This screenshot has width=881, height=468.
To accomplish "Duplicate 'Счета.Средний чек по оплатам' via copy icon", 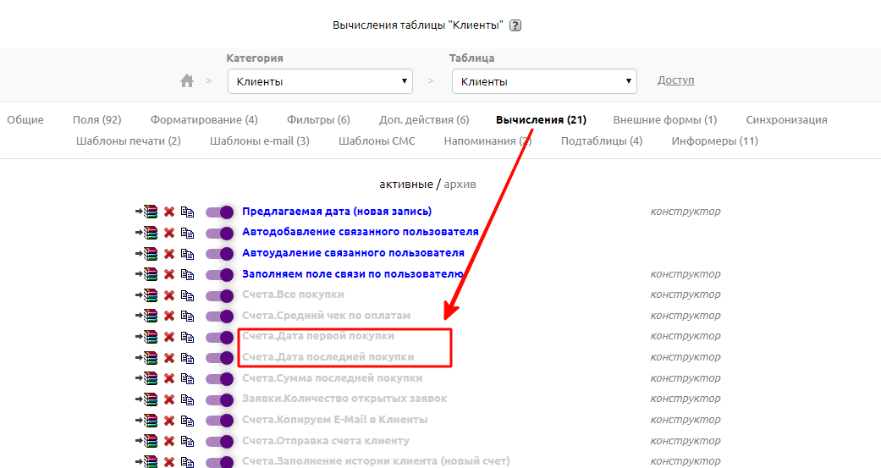I will click(x=187, y=316).
